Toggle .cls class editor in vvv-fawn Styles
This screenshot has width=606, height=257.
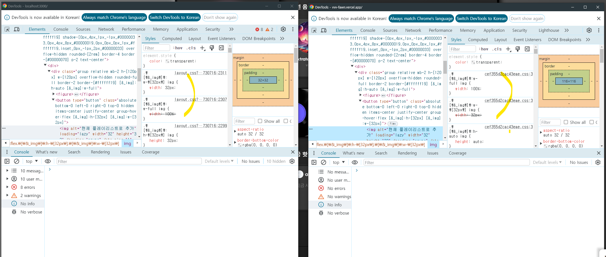coord(497,49)
